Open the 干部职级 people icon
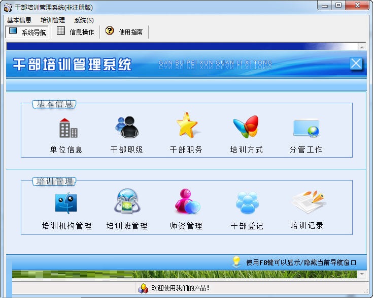Image resolution: width=373 pixels, height=298 pixels. (127, 127)
